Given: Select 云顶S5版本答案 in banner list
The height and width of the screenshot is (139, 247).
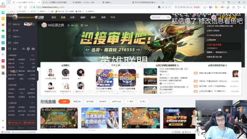Looking at the screenshot, I should tap(214, 45).
